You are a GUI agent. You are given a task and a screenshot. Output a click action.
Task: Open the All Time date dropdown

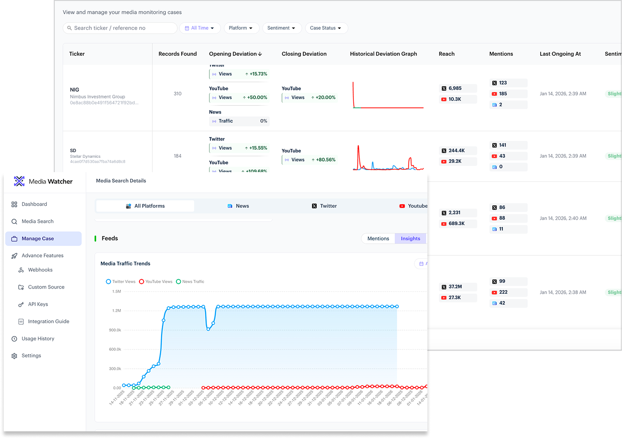tap(200, 28)
